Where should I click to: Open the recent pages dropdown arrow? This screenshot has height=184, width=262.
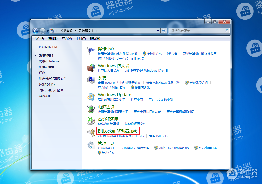tap(48, 31)
